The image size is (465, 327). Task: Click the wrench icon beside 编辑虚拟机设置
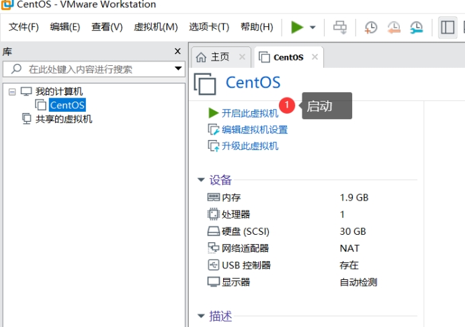214,130
